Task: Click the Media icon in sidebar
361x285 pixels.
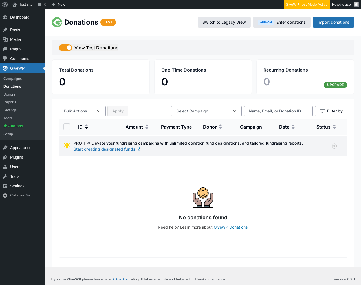Action: point(5,39)
